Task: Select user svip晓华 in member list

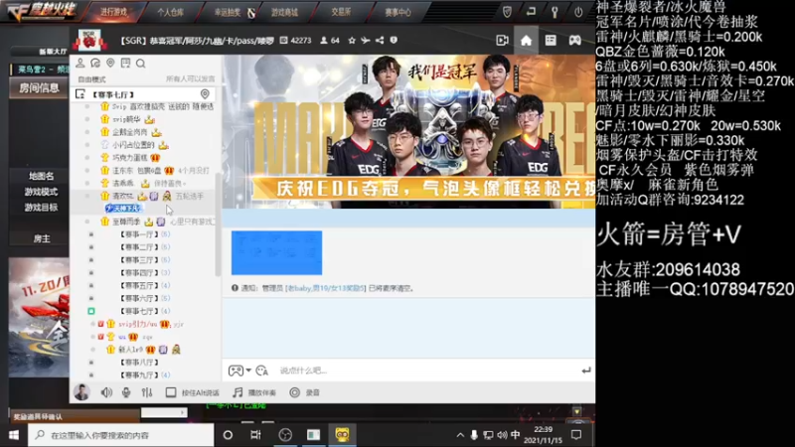Action: [x=126, y=119]
